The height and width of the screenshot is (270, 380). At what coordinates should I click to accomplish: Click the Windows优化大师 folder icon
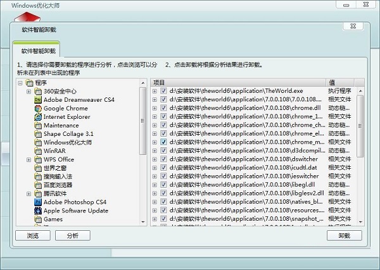click(38, 142)
